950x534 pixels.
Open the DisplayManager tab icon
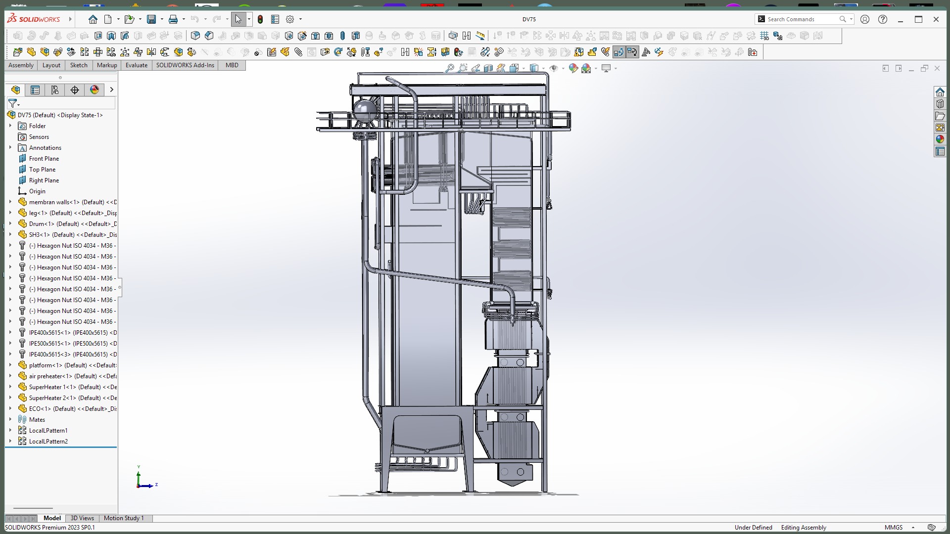95,89
